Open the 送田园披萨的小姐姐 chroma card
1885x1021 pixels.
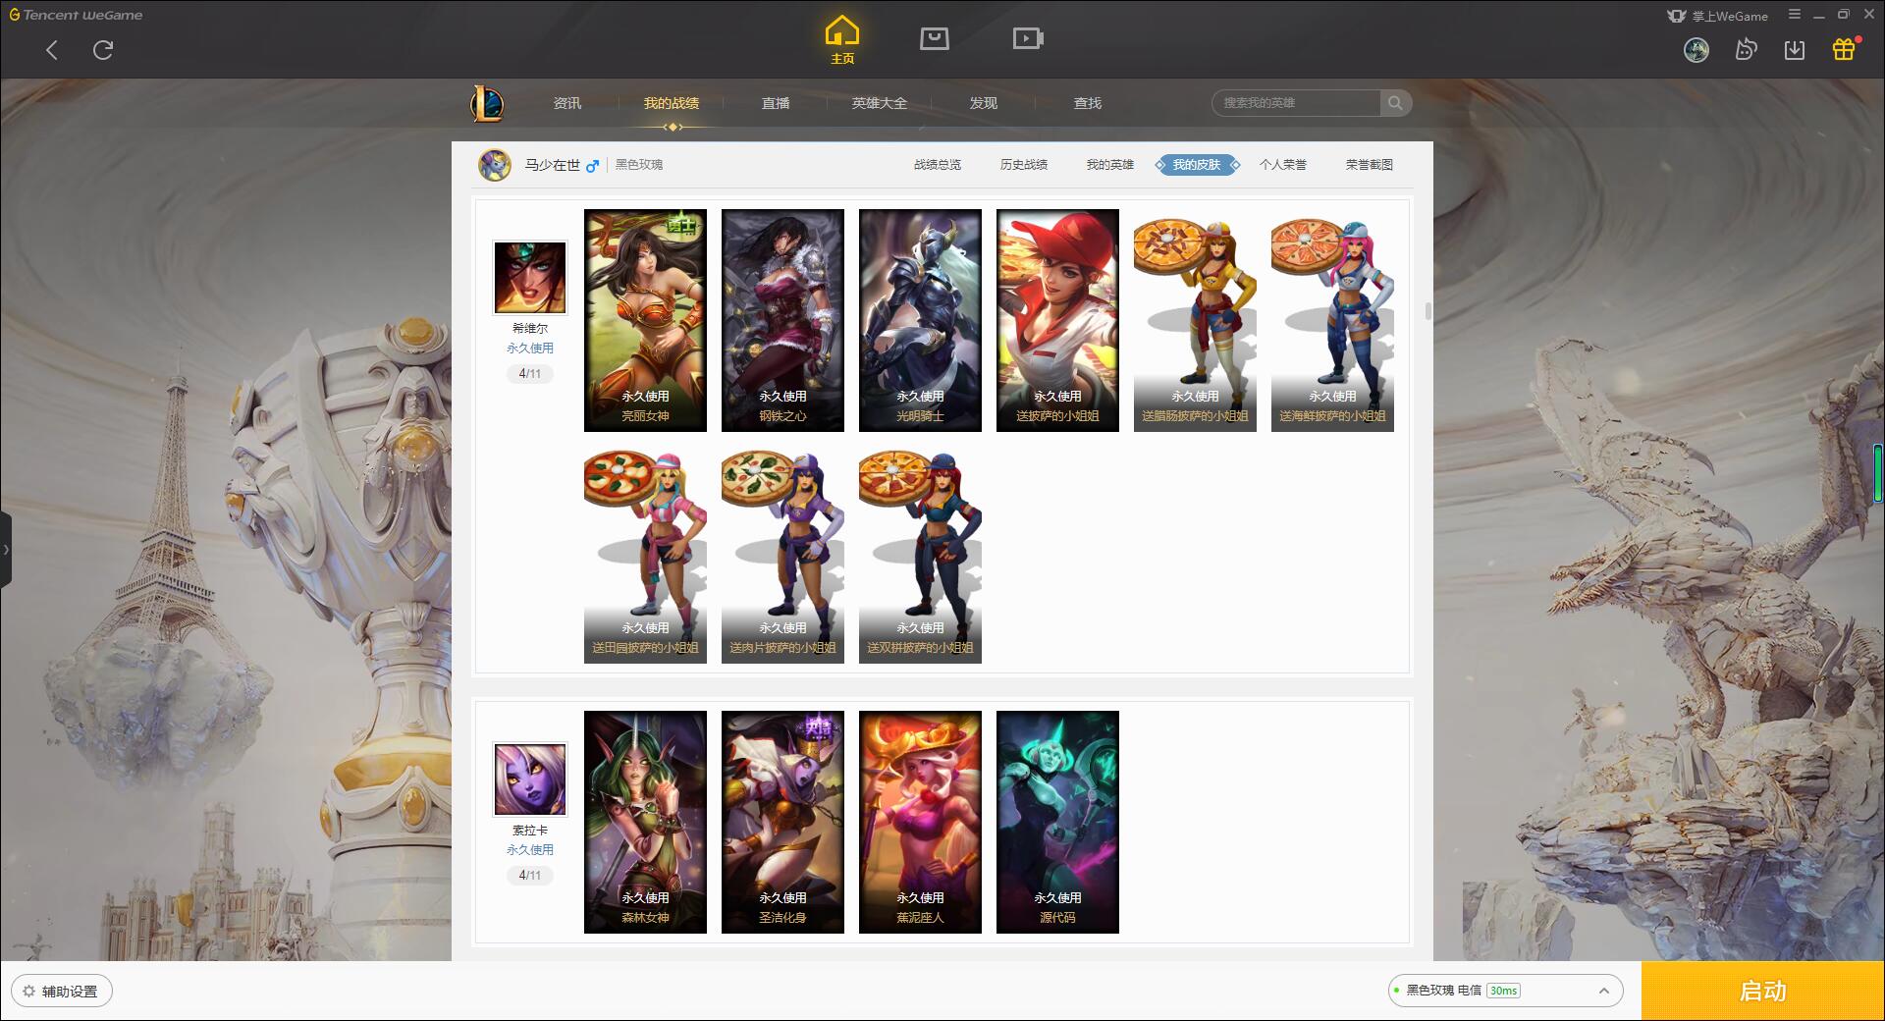coord(645,553)
